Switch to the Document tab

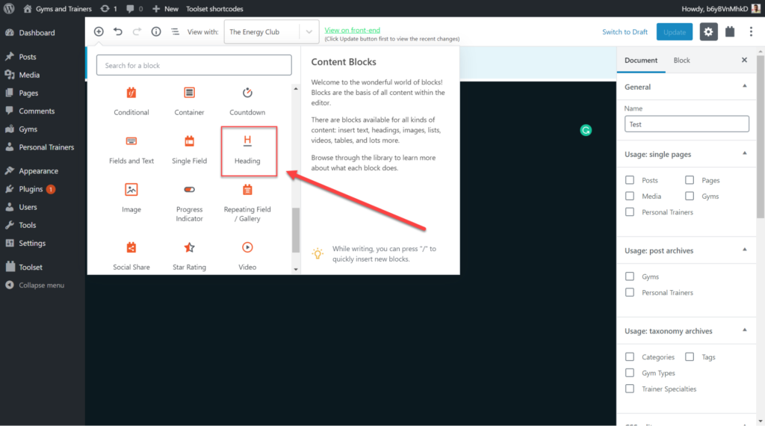click(640, 60)
